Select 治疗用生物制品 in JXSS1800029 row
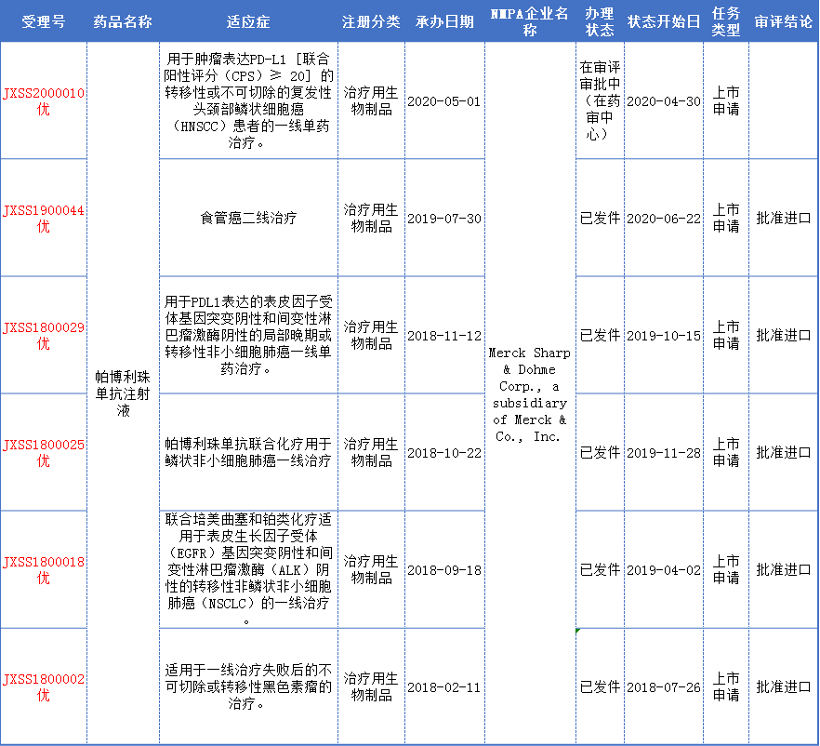The height and width of the screenshot is (746, 820). click(371, 336)
